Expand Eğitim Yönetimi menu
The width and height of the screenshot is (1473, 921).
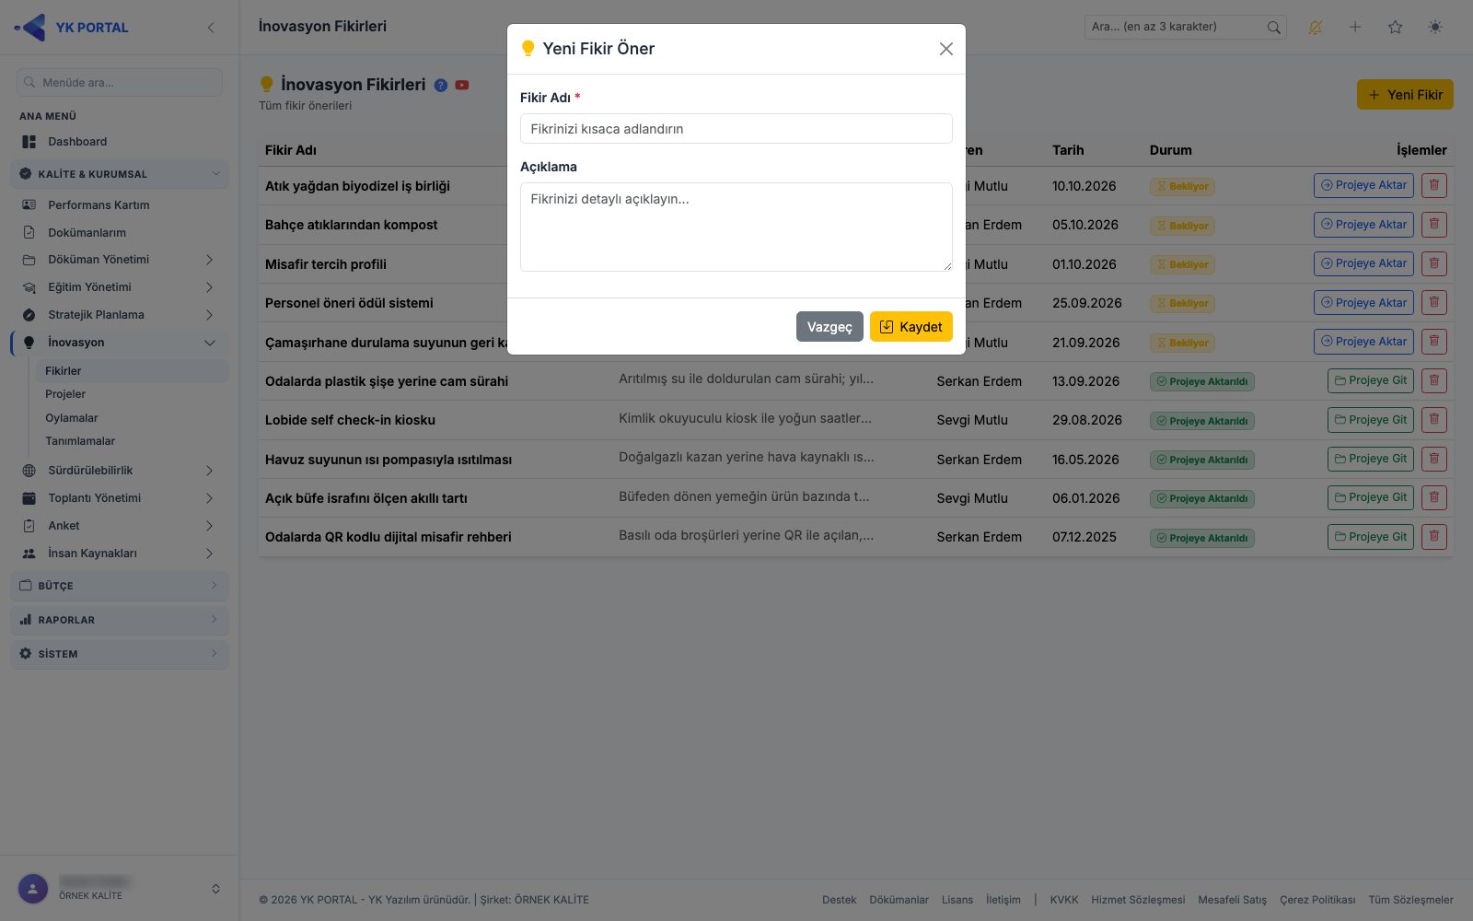click(120, 287)
